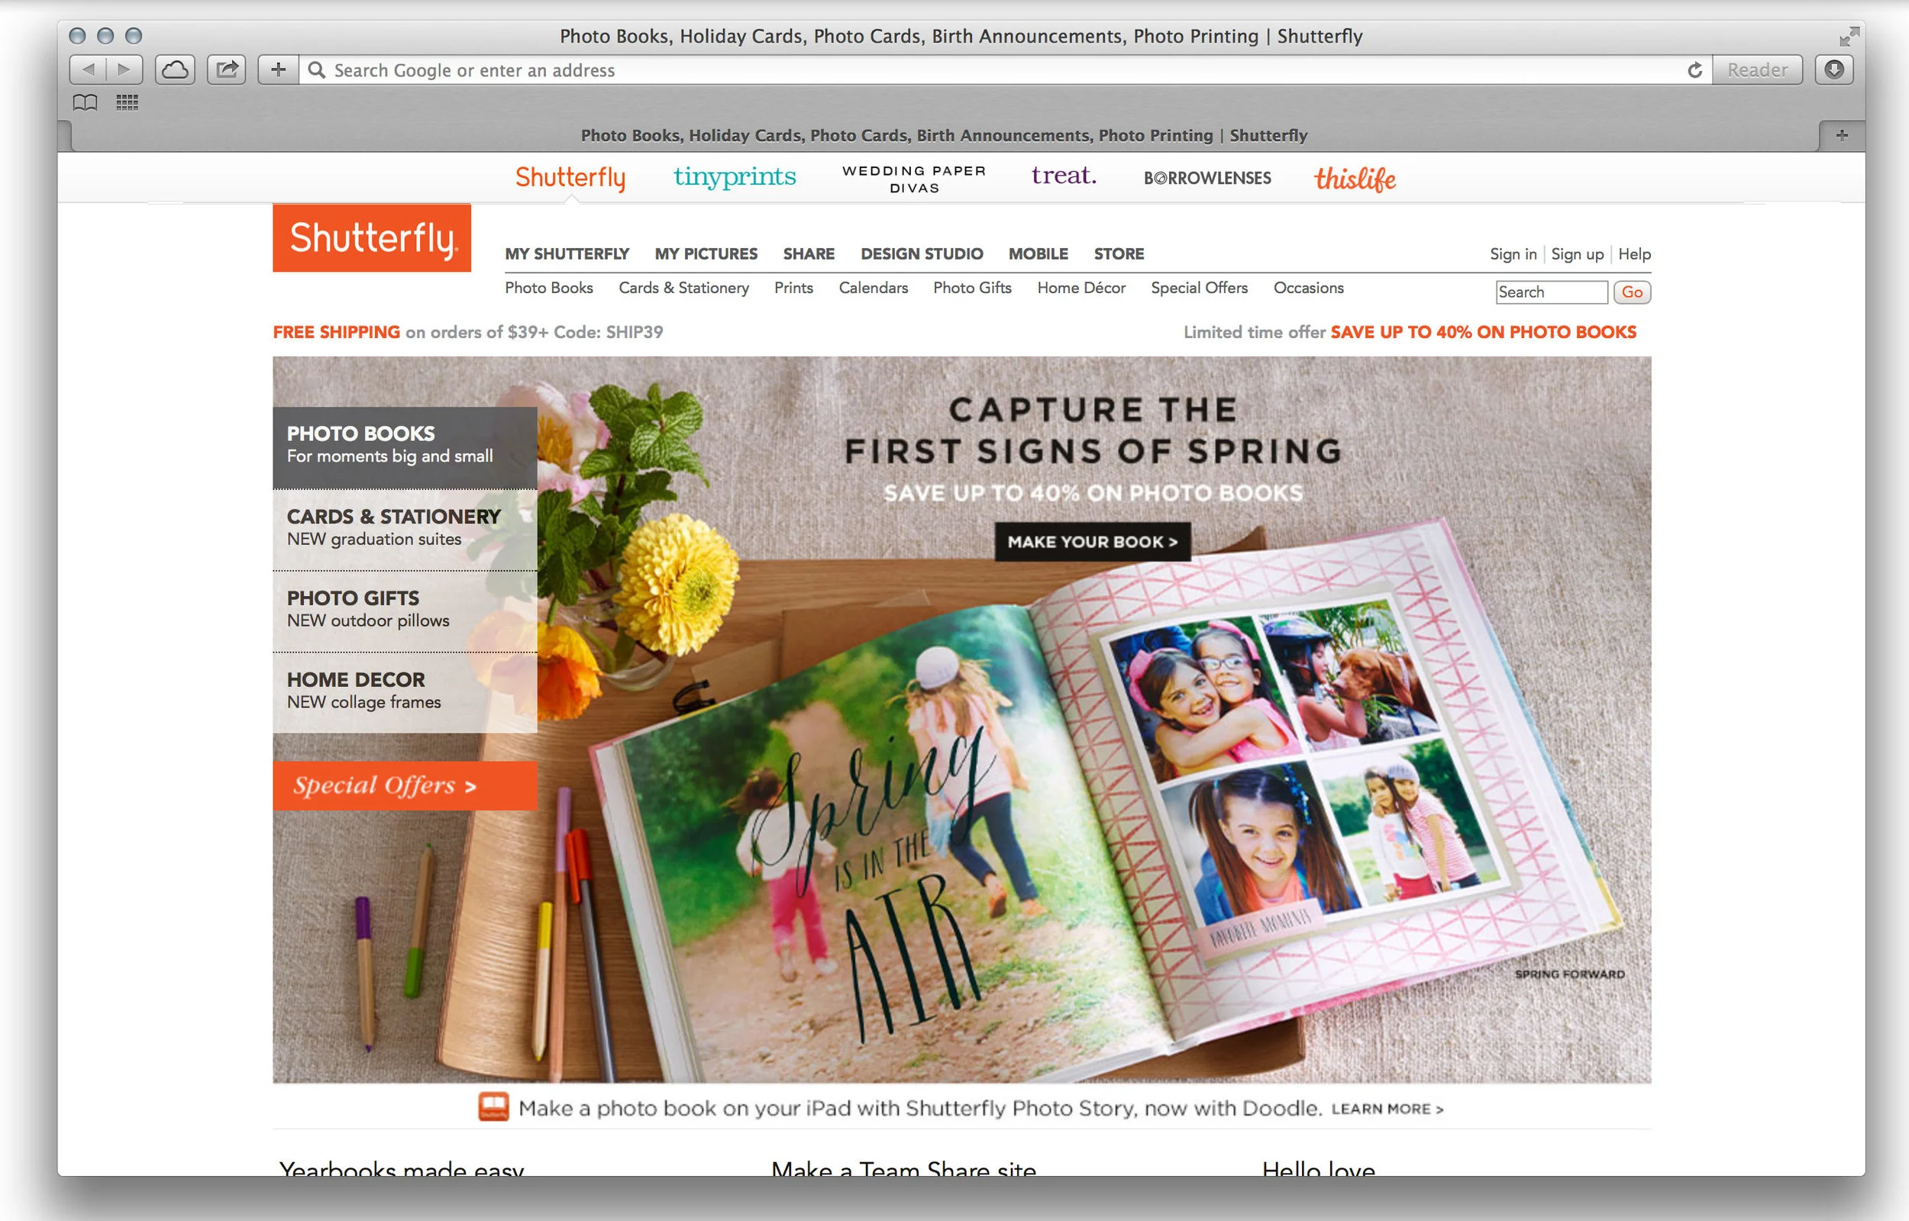Open a new tab with the tab bar plus
This screenshot has width=1909, height=1221.
[x=1842, y=136]
